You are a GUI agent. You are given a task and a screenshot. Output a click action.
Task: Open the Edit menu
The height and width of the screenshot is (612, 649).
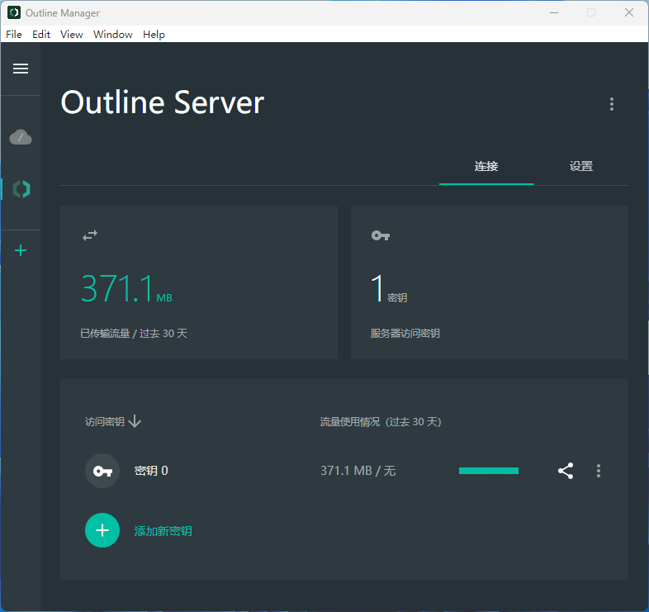[x=41, y=34]
